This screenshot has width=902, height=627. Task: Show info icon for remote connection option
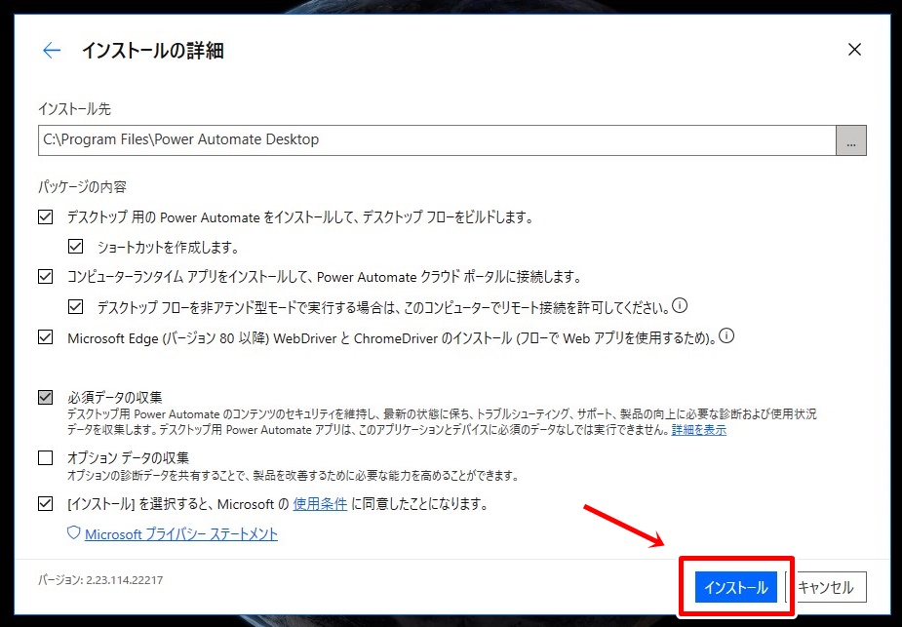[680, 305]
